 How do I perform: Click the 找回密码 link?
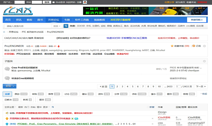[x=70, y=2]
